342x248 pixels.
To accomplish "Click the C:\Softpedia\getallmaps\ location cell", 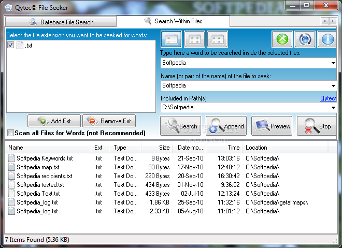I will point(277,202).
